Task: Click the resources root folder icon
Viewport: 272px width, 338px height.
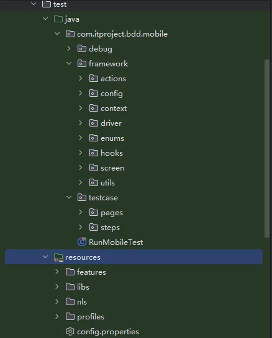Action: click(58, 257)
